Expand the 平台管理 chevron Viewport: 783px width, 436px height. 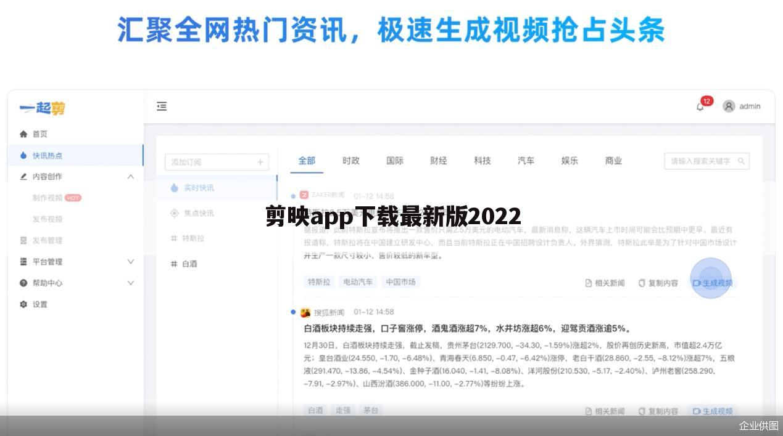pyautogui.click(x=131, y=262)
